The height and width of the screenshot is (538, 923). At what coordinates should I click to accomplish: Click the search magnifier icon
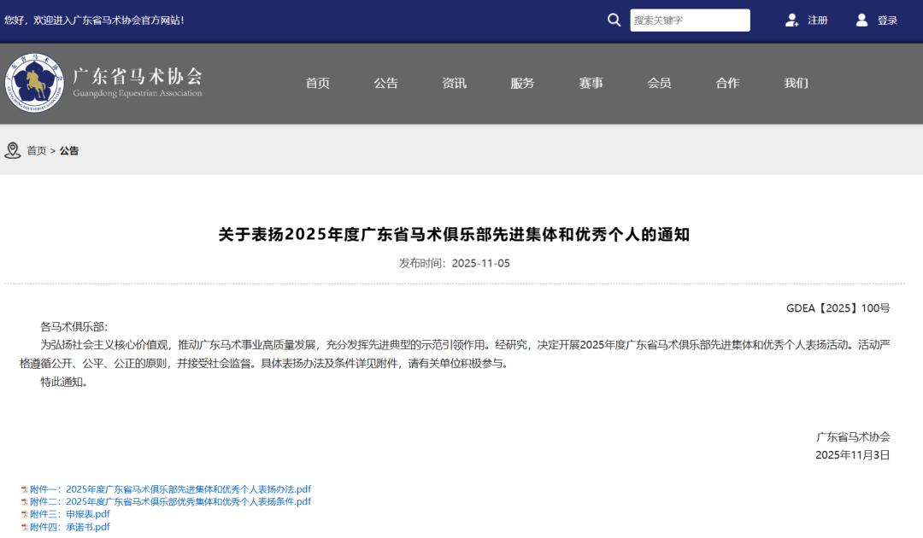(x=614, y=20)
